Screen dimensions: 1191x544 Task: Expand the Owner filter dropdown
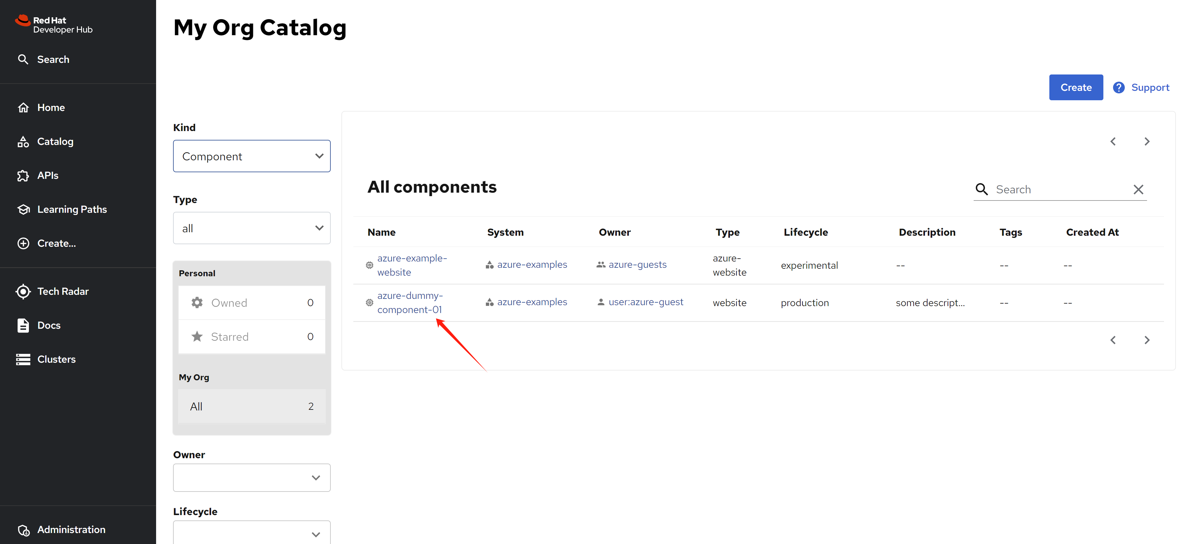tap(252, 478)
